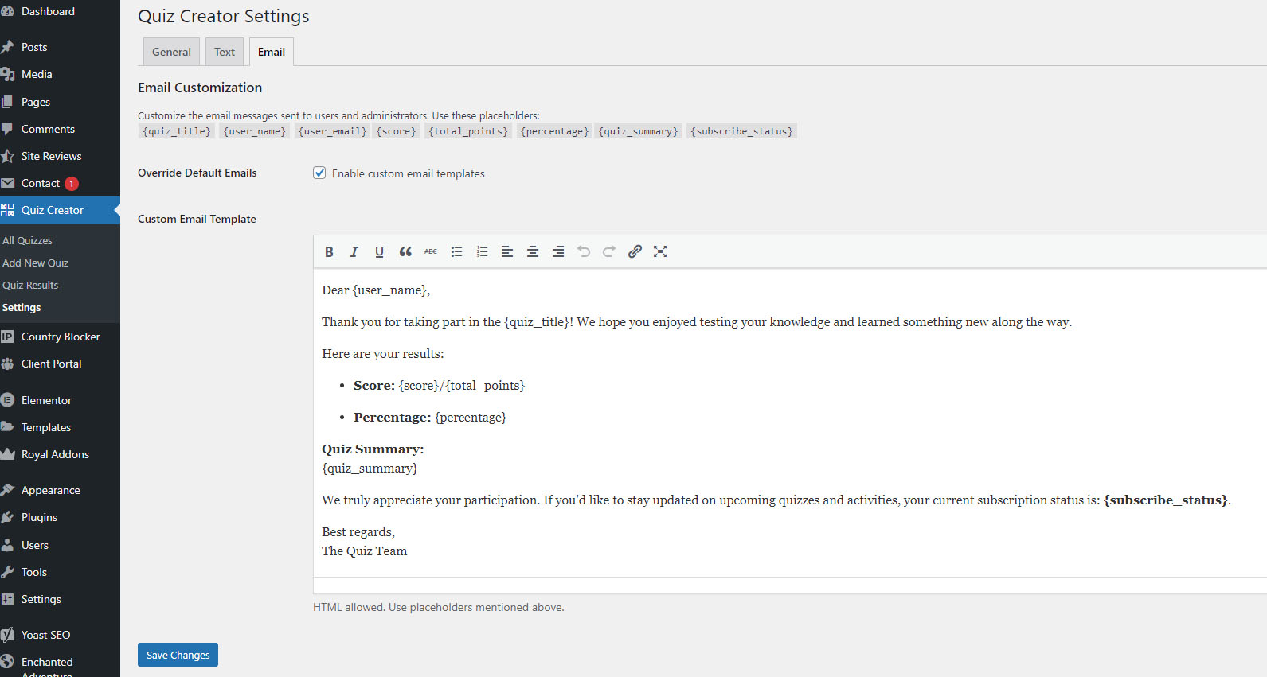Apply bold formatting in editor toolbar

pos(329,251)
